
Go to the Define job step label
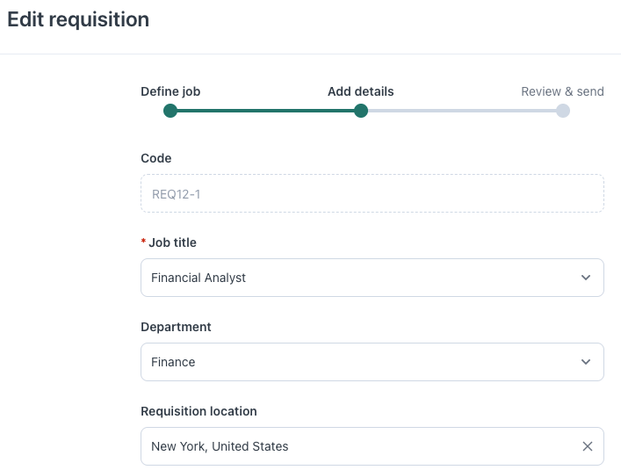pos(177,91)
